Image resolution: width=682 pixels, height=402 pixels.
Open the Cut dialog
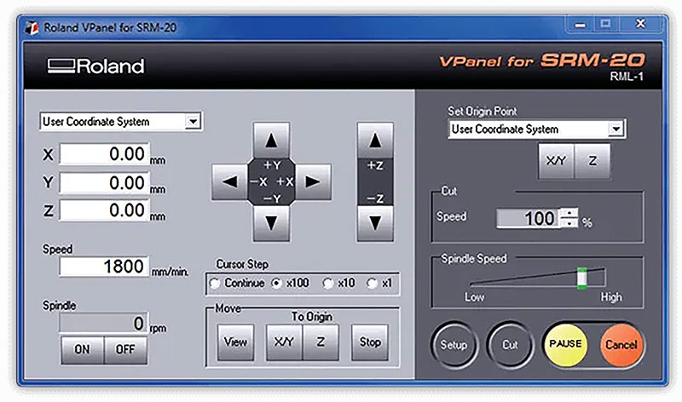pyautogui.click(x=510, y=345)
